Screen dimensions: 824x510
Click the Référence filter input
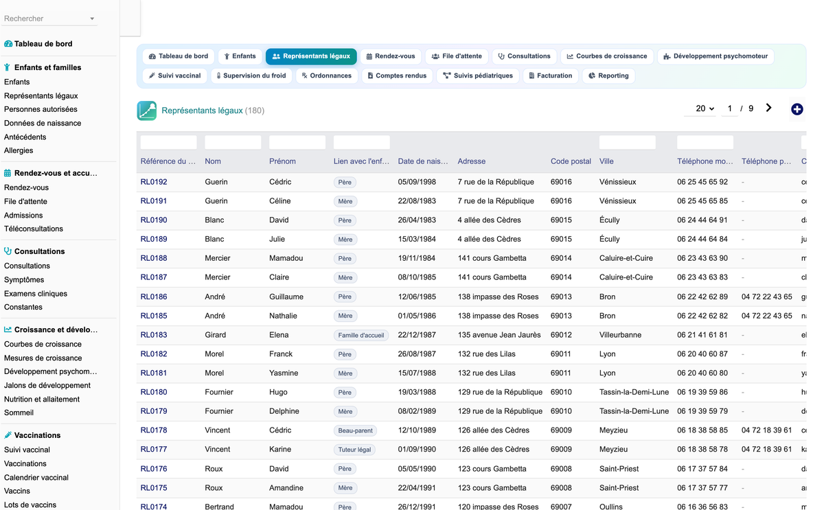168,142
